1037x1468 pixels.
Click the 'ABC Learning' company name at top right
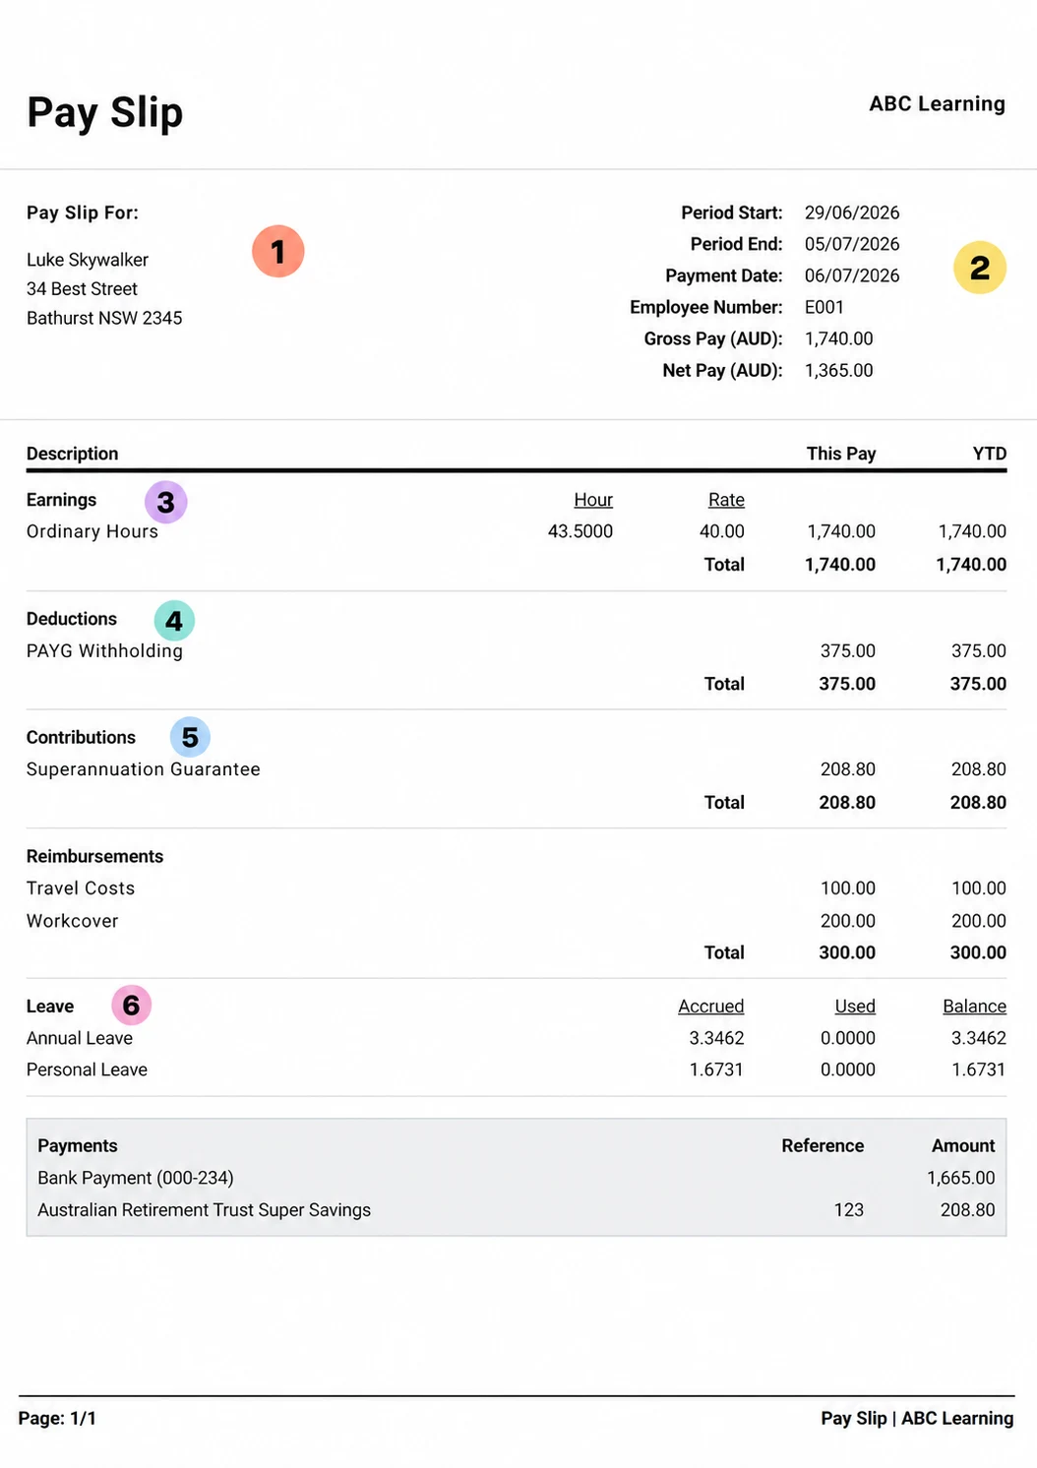(937, 104)
